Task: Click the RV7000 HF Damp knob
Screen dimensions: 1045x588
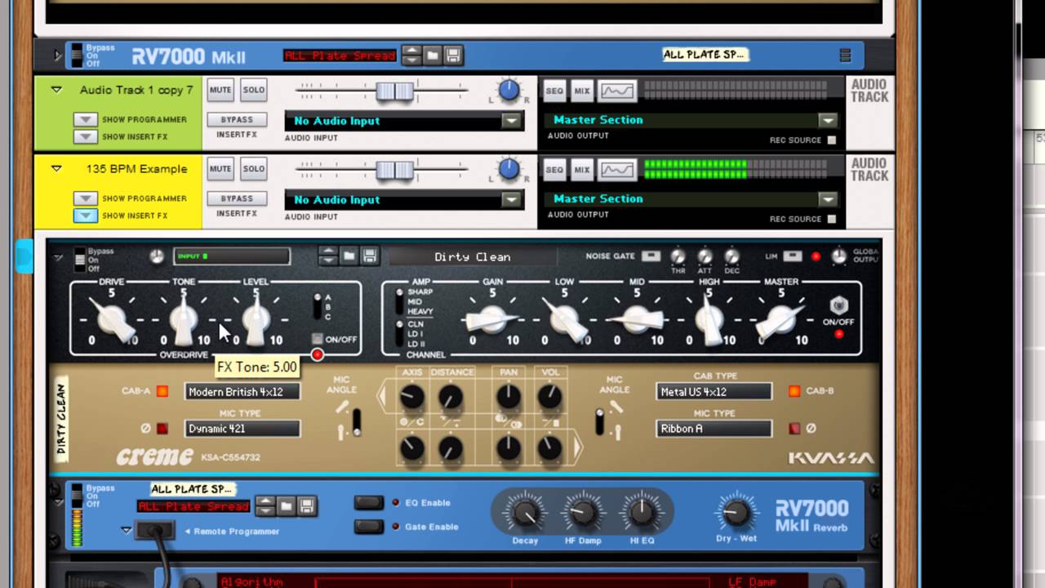Action: (583, 513)
